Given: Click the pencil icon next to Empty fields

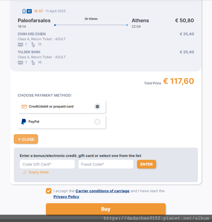Looking at the screenshot, I should tap(25, 172).
